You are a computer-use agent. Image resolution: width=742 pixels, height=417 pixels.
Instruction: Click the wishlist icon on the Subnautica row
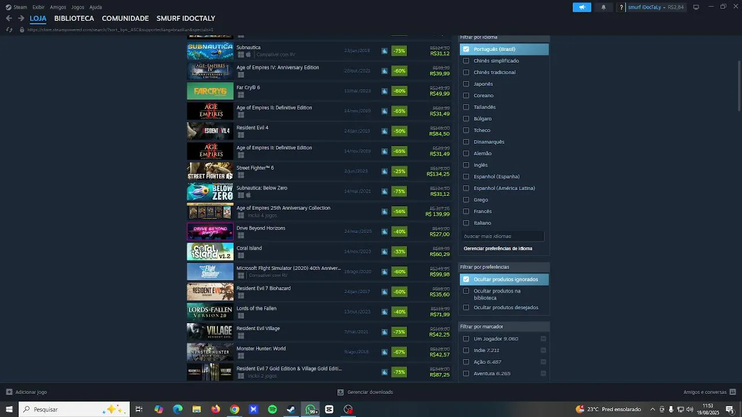point(384,51)
